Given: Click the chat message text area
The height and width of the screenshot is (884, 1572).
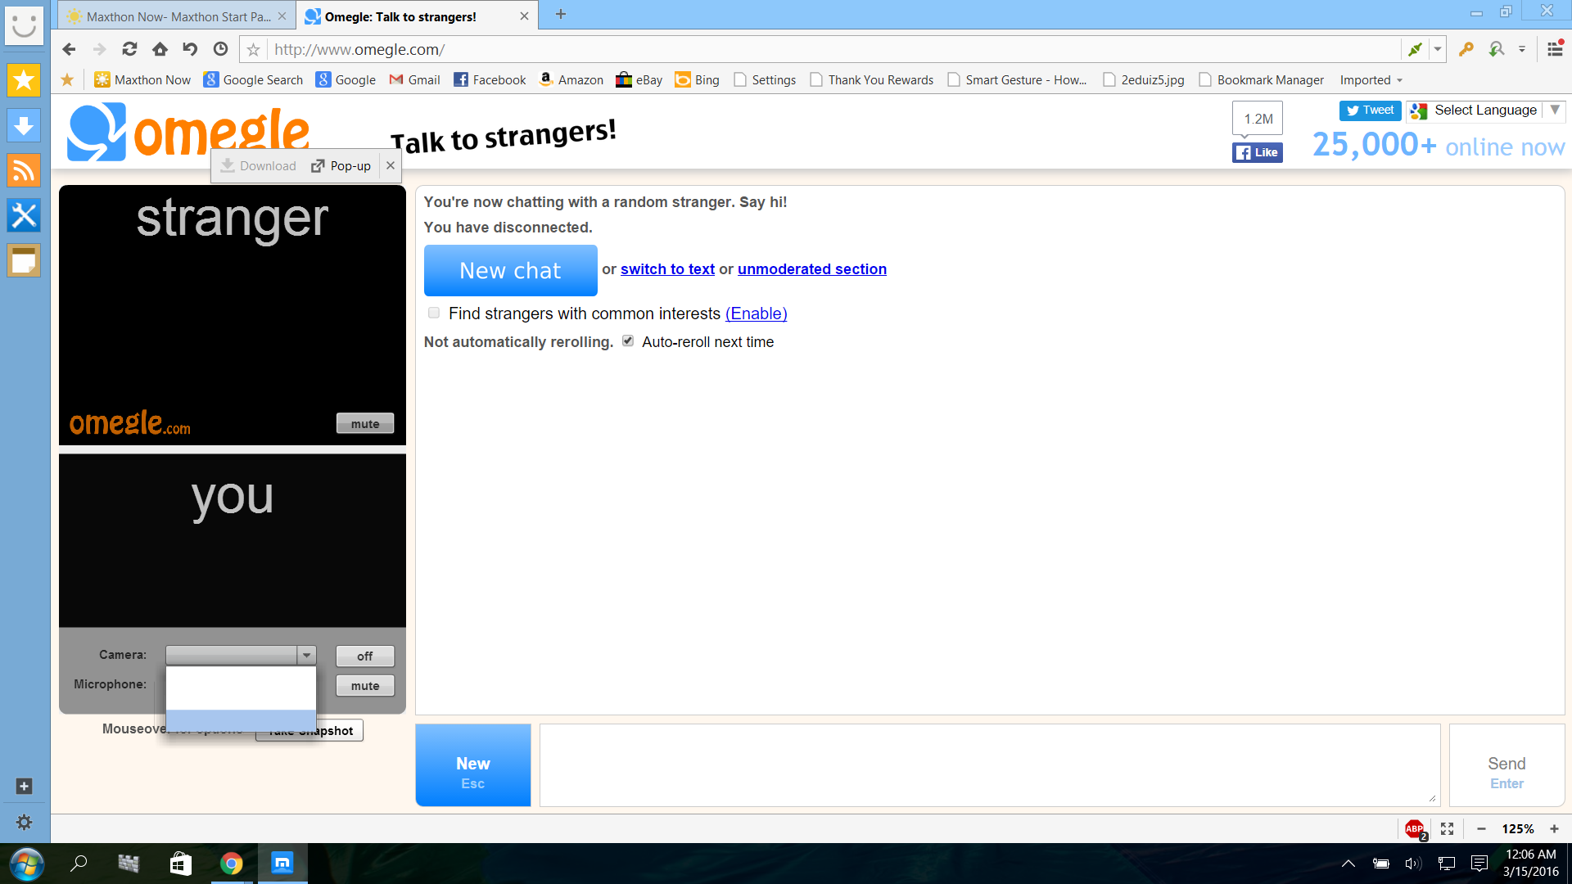Looking at the screenshot, I should [989, 764].
